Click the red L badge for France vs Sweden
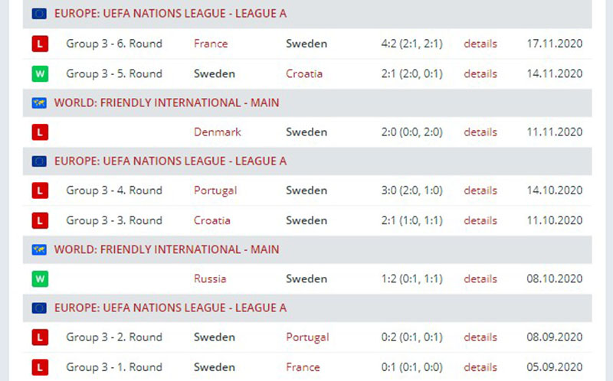Viewport: 613px width, 381px height. (39, 44)
